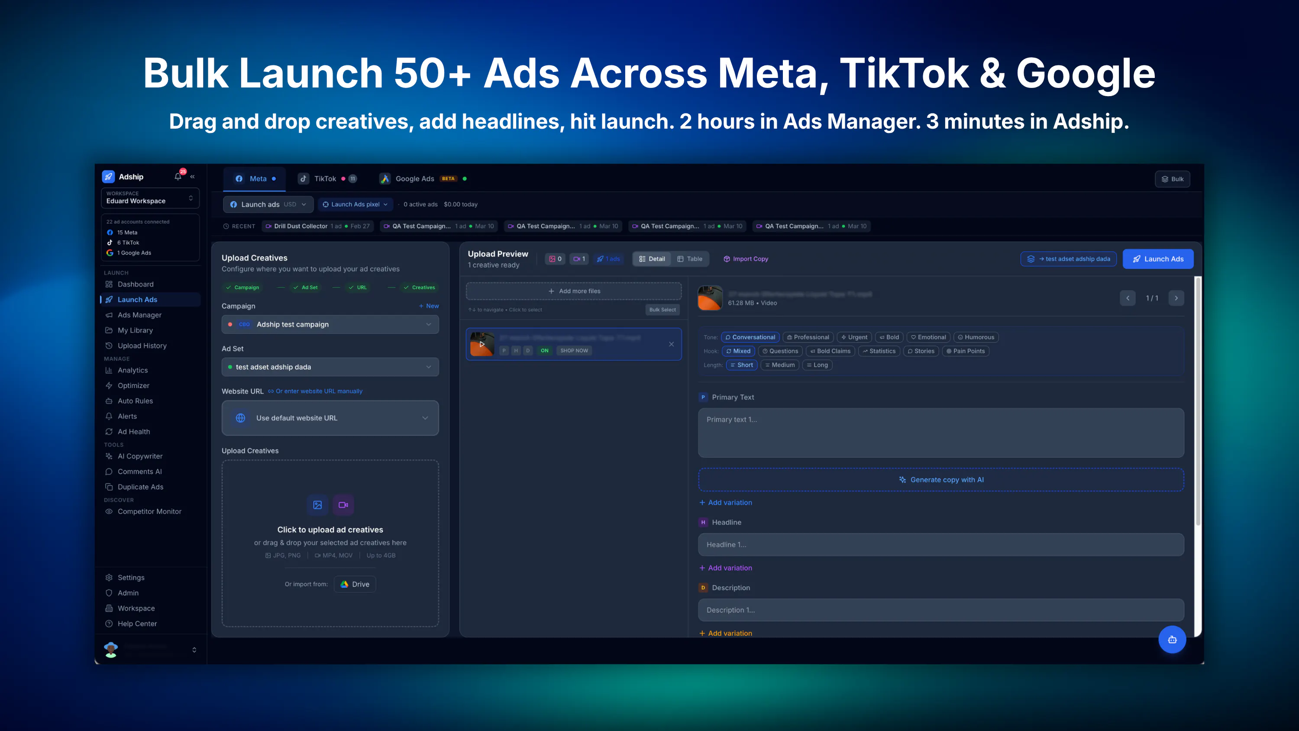Click Import Copy
The height and width of the screenshot is (731, 1299).
[x=746, y=259]
